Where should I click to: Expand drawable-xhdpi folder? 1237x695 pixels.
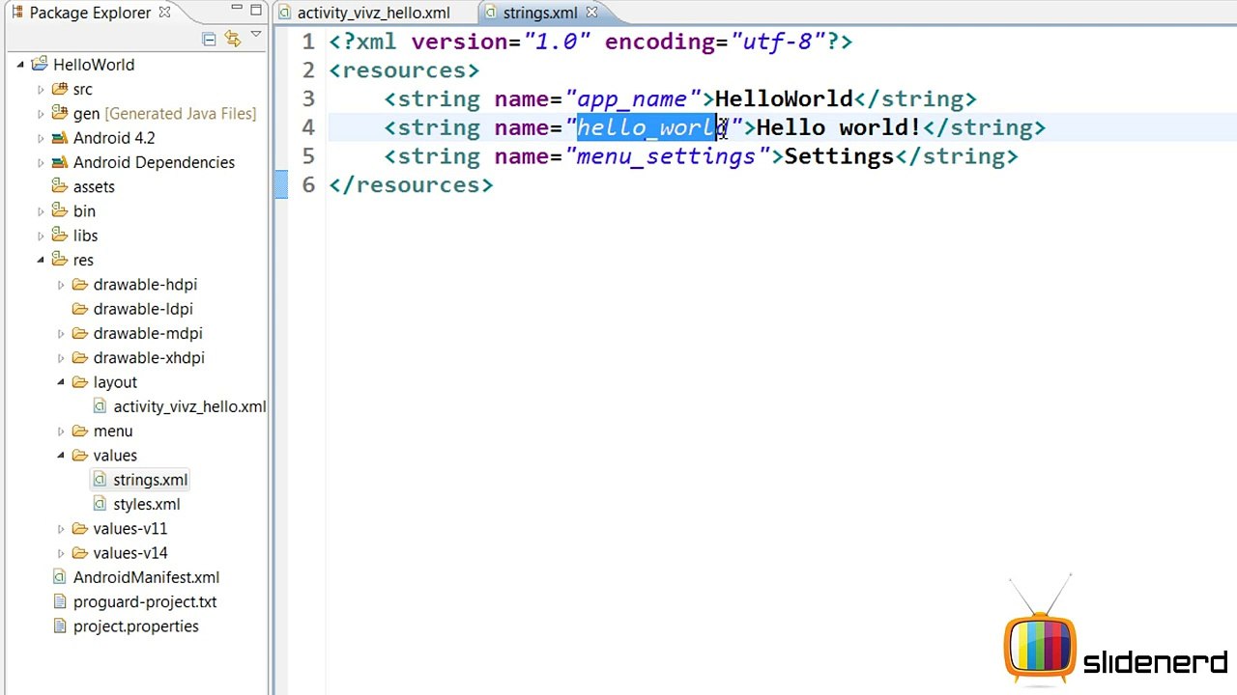61,358
